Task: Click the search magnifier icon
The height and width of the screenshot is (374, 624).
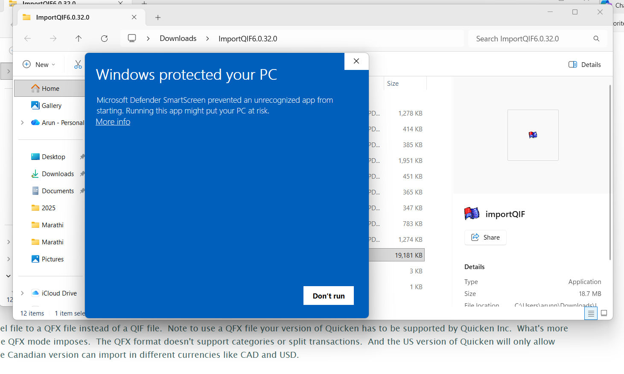Action: pyautogui.click(x=596, y=39)
